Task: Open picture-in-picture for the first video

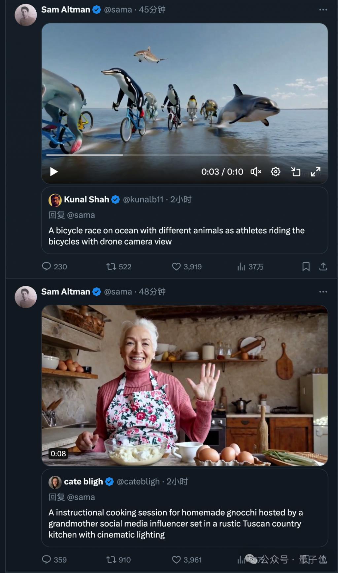Action: 296,172
